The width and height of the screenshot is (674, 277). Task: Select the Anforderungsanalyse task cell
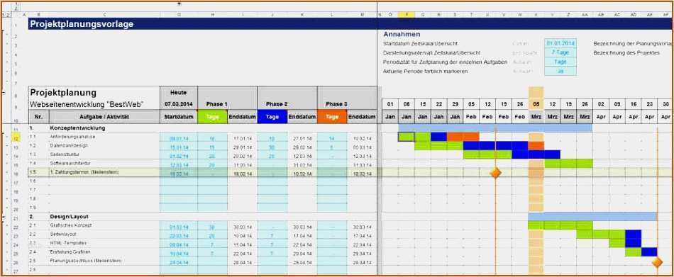click(x=104, y=137)
